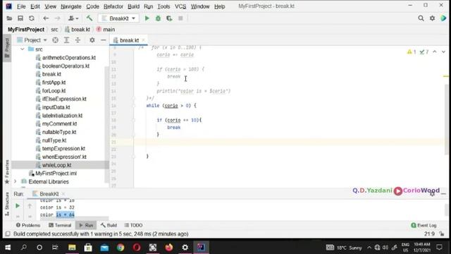The image size is (451, 254).
Task: Build project with the hammer icon
Action: (x=89, y=18)
